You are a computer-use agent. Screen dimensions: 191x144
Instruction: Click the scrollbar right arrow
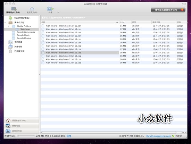pyautogui.click(x=186, y=132)
